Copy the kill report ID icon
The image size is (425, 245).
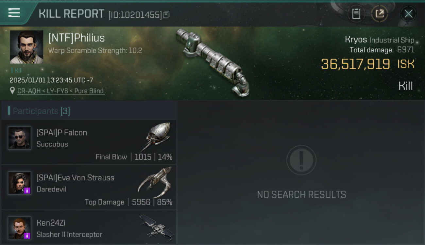pyautogui.click(x=166, y=15)
